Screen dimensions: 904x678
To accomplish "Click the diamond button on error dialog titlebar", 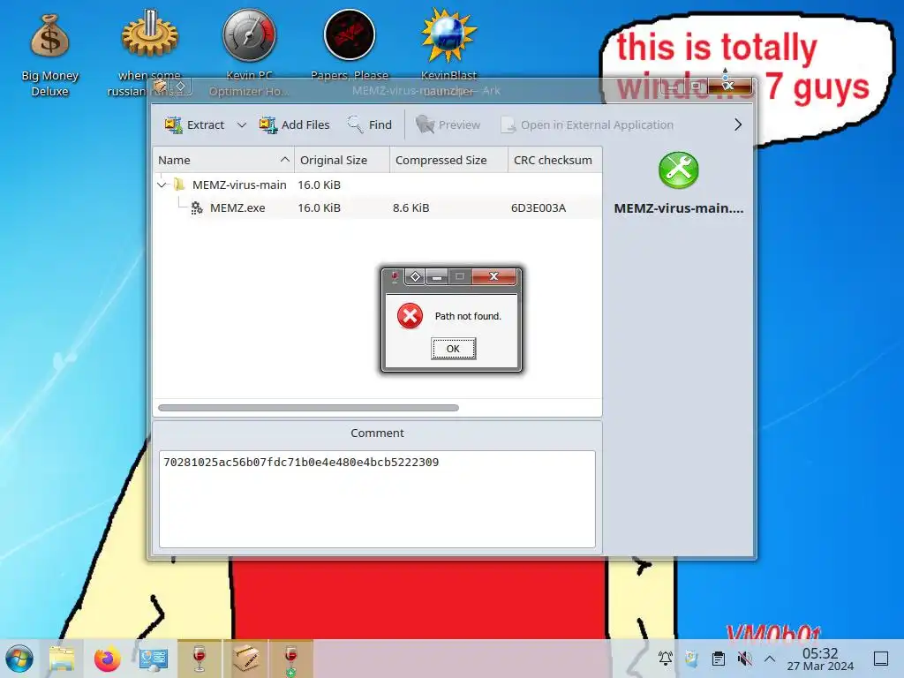I will pyautogui.click(x=415, y=276).
